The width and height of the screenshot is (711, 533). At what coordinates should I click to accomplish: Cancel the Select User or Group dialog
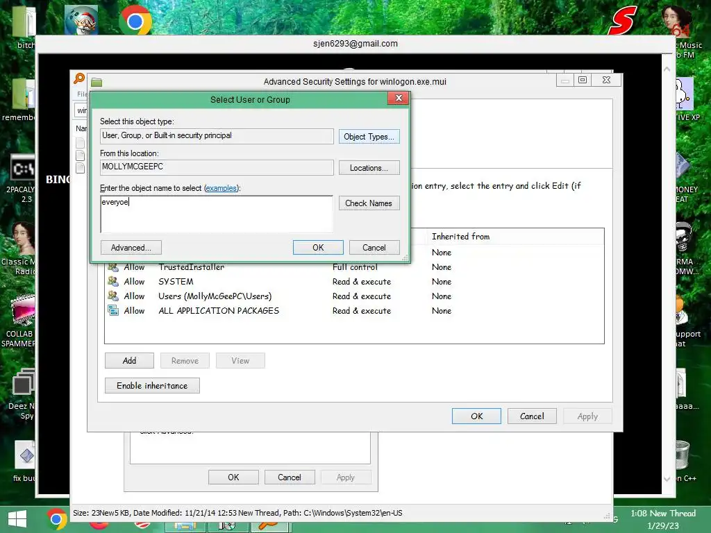[374, 248]
